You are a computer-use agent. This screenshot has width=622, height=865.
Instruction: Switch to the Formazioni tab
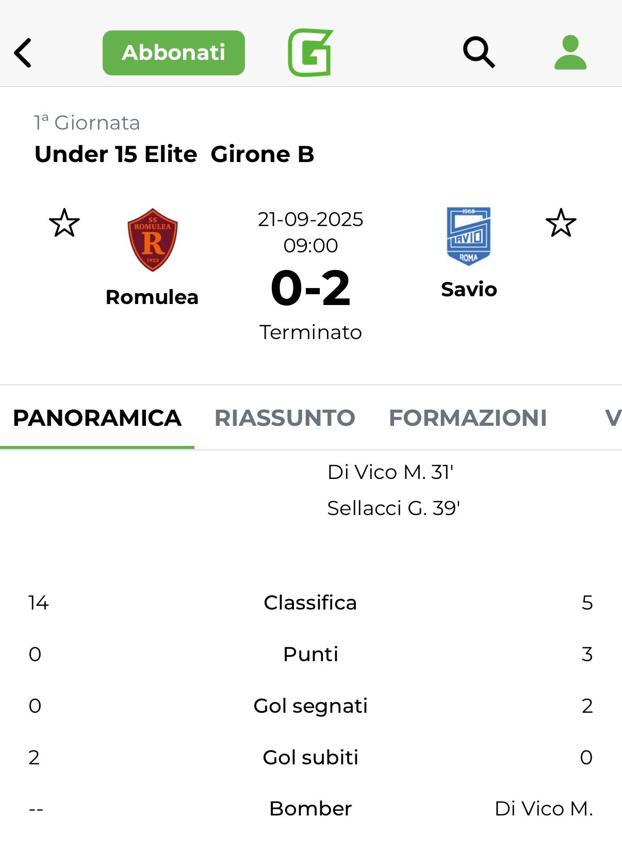point(468,418)
